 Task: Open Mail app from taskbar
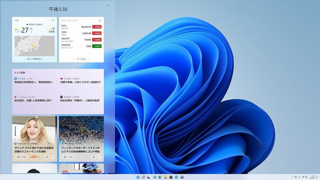pos(177,177)
